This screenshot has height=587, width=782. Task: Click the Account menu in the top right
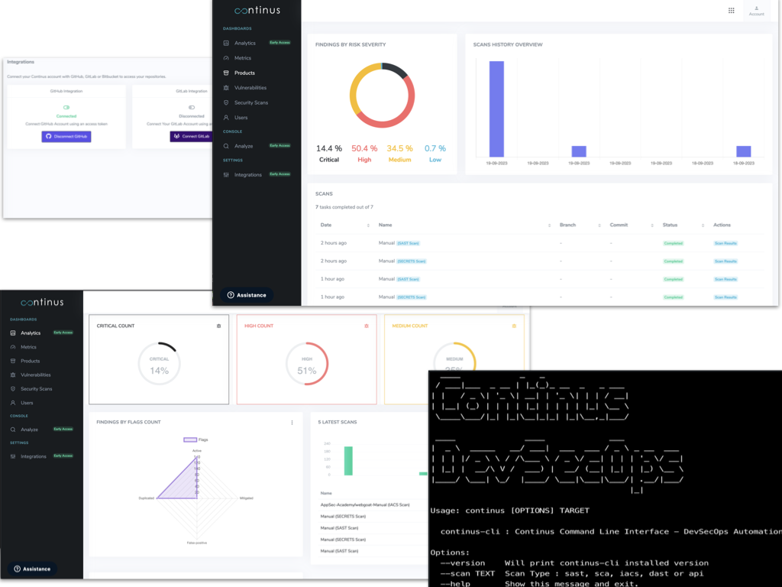[756, 11]
